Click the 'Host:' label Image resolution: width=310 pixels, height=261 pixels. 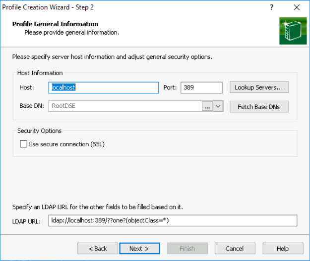[27, 87]
